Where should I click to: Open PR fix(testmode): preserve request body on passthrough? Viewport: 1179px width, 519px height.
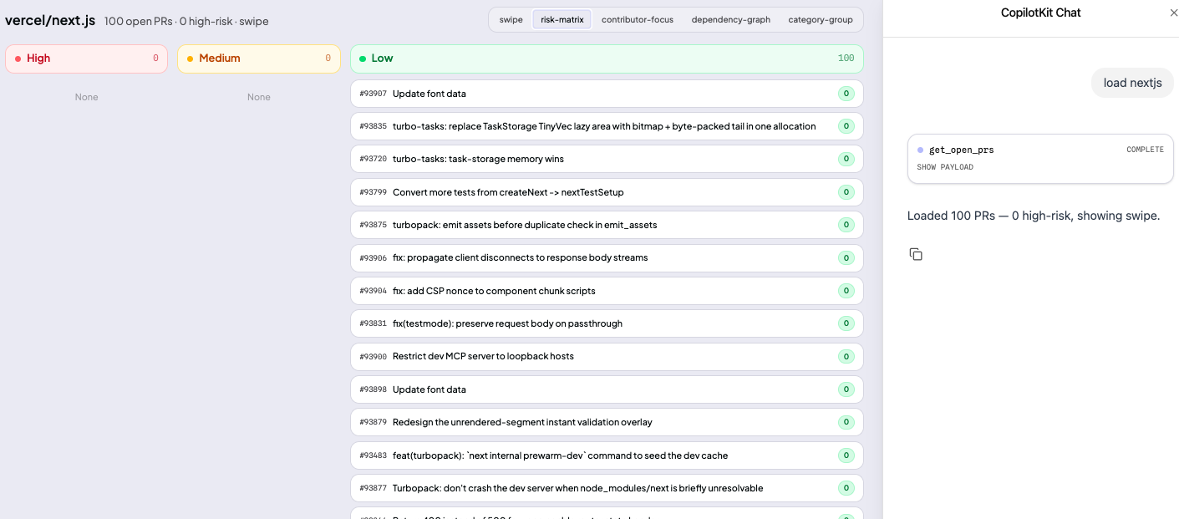pyautogui.click(x=607, y=323)
